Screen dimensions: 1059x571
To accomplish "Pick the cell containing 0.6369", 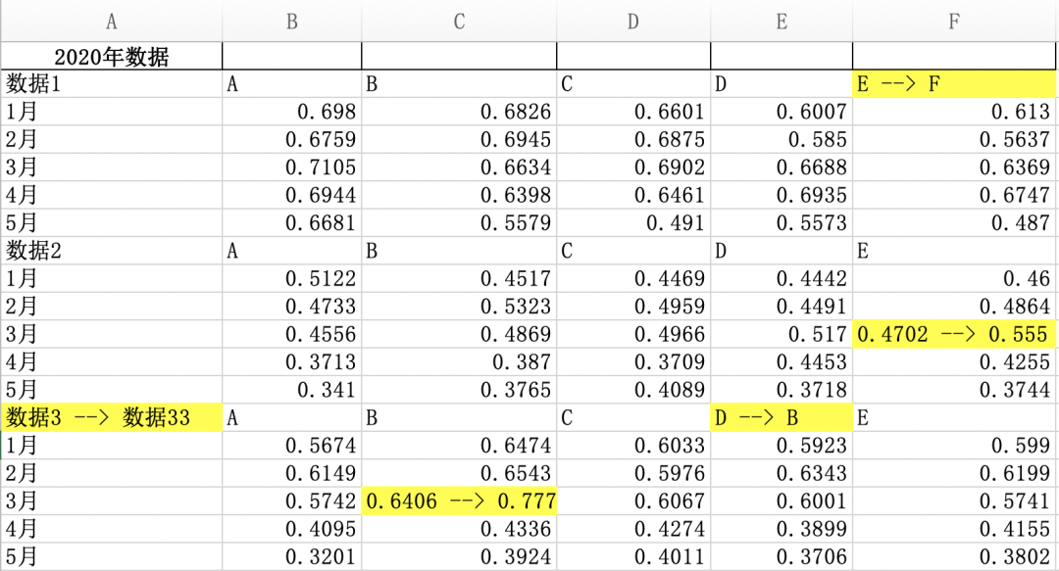I will (x=954, y=167).
